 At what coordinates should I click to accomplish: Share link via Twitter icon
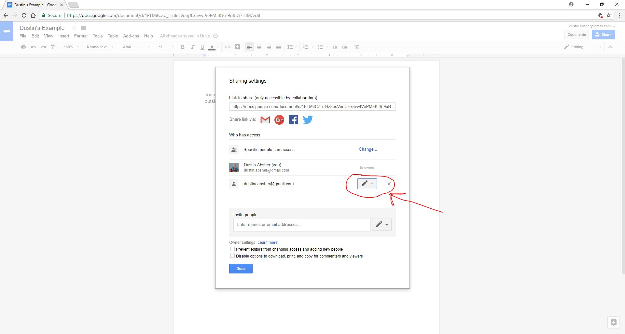click(x=308, y=120)
